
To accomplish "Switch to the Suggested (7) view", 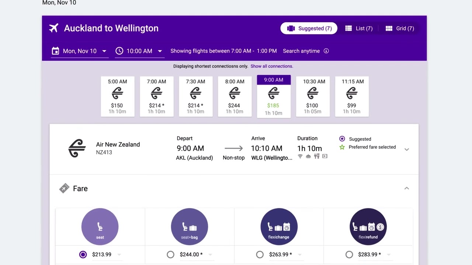I will point(309,28).
